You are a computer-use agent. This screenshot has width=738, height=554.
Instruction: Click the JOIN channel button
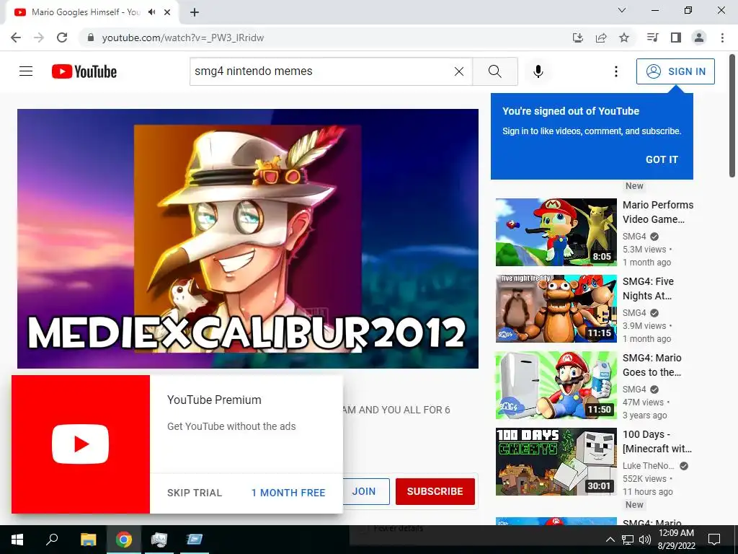[x=365, y=491]
